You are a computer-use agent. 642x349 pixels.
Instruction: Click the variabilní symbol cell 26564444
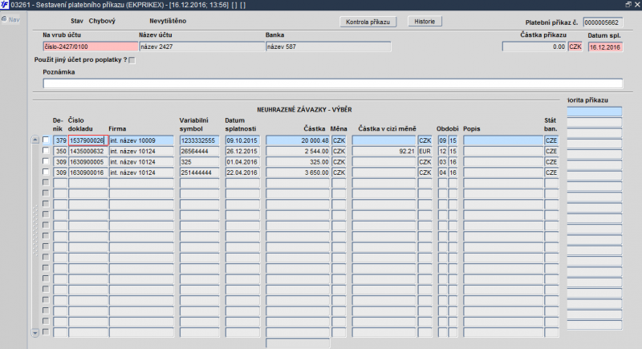pyautogui.click(x=199, y=151)
